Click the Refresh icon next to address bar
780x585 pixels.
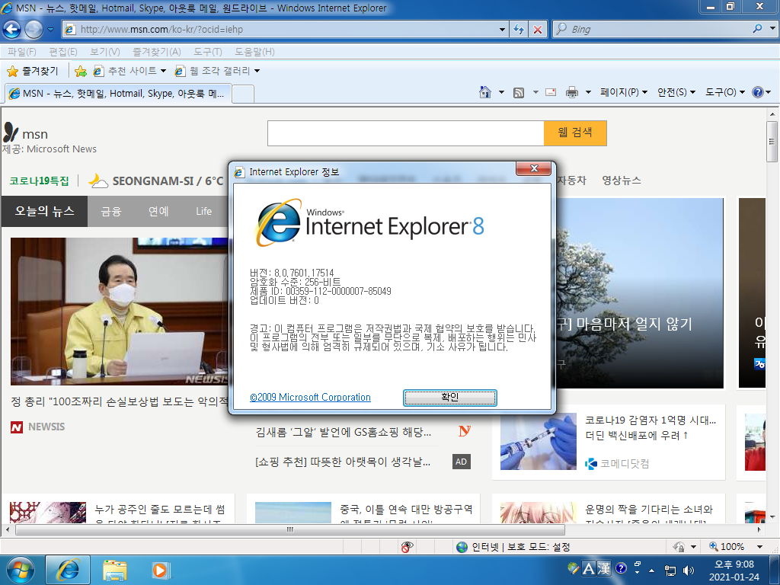519,30
